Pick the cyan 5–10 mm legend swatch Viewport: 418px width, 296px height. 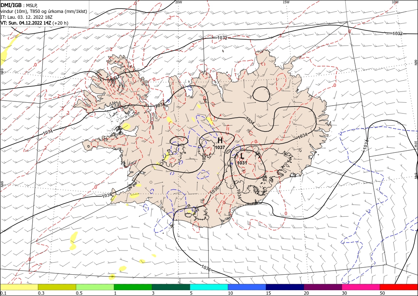click(x=209, y=287)
